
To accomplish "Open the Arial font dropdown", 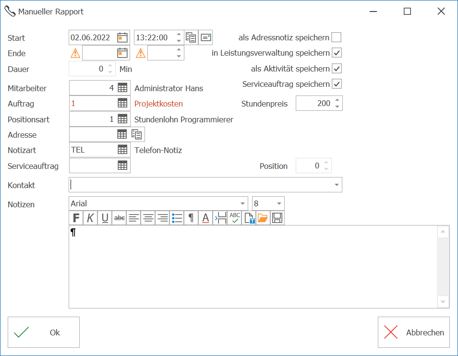I will pos(242,203).
